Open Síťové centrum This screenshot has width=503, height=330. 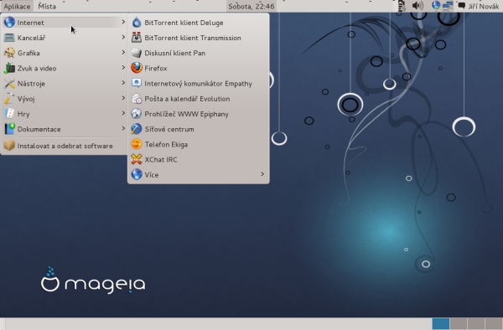pos(198,129)
